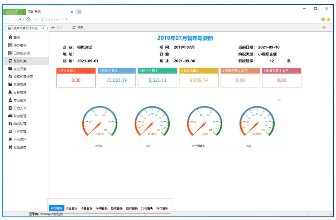The width and height of the screenshot is (336, 220).
Task: Click the 销售总额 本月 card
Action: pyautogui.click(x=281, y=78)
